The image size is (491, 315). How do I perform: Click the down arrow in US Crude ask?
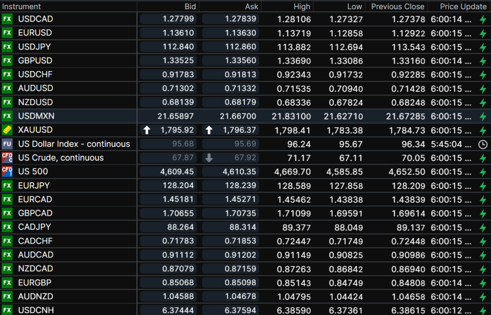(209, 158)
